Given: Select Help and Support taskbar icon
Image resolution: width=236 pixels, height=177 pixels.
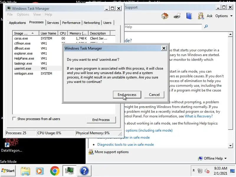Looking at the screenshot, I should tap(84, 171).
